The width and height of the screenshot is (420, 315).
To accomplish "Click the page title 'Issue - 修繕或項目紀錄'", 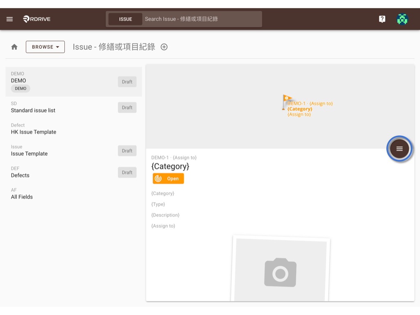I will 114,47.
